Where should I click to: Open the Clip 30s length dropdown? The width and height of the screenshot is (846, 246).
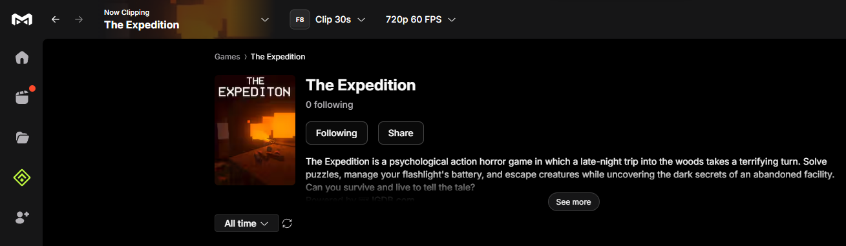pos(340,19)
